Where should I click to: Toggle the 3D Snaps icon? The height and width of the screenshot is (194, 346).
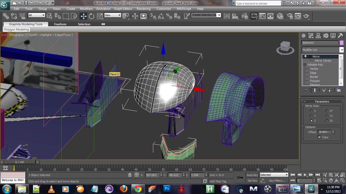click(x=153, y=16)
